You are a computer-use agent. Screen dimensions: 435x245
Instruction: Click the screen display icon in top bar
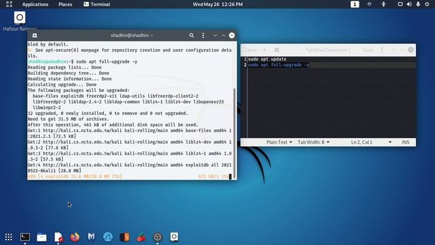(400, 4)
